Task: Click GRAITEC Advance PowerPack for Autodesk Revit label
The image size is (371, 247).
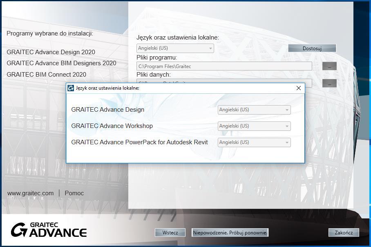Action: click(139, 142)
